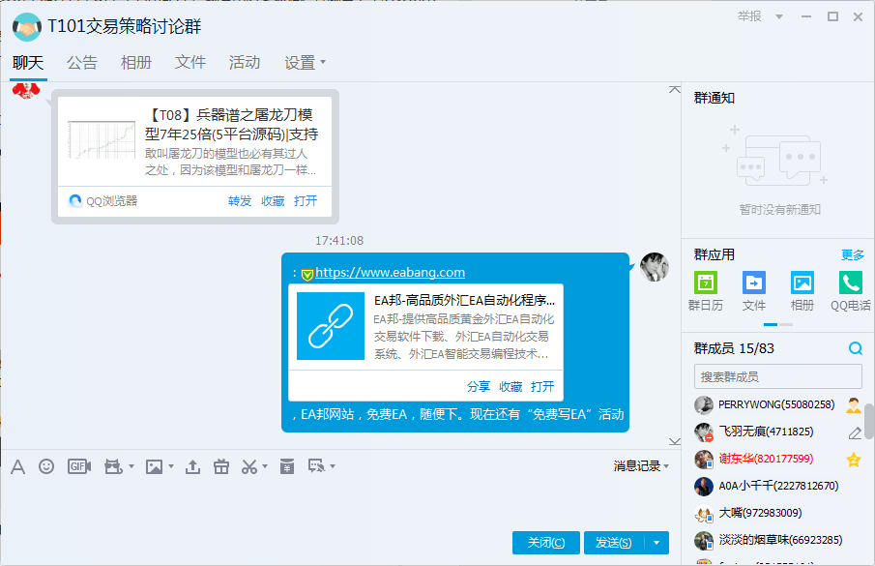This screenshot has width=875, height=566.
Task: Click the green shield icon before the URL
Action: (306, 275)
